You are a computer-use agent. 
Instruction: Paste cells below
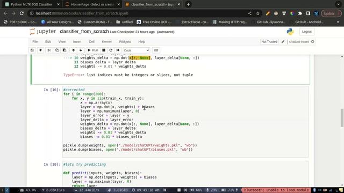[x=64, y=50]
